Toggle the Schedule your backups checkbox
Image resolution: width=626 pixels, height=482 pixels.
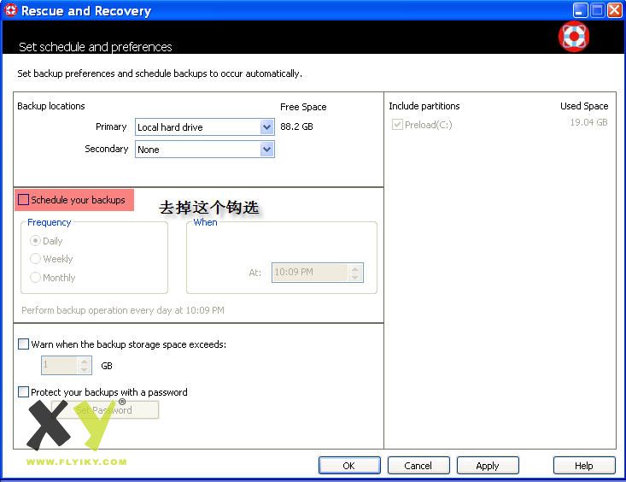(x=24, y=199)
